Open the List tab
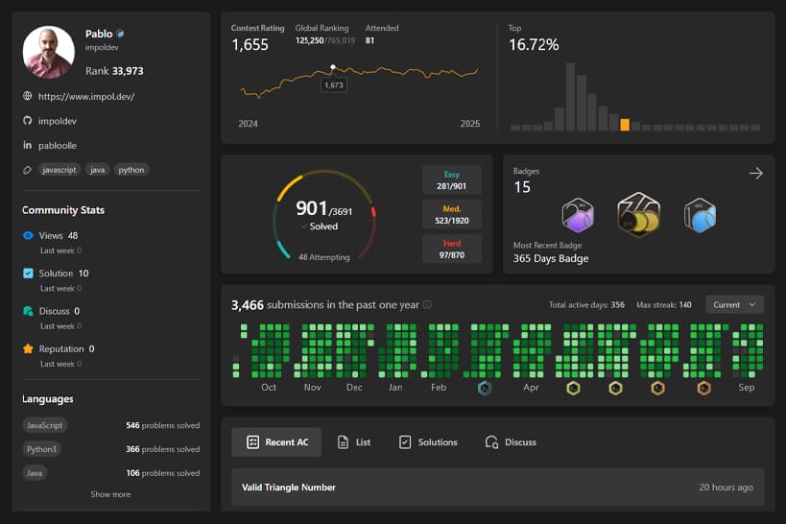Viewport: 786px width, 524px height. tap(354, 442)
